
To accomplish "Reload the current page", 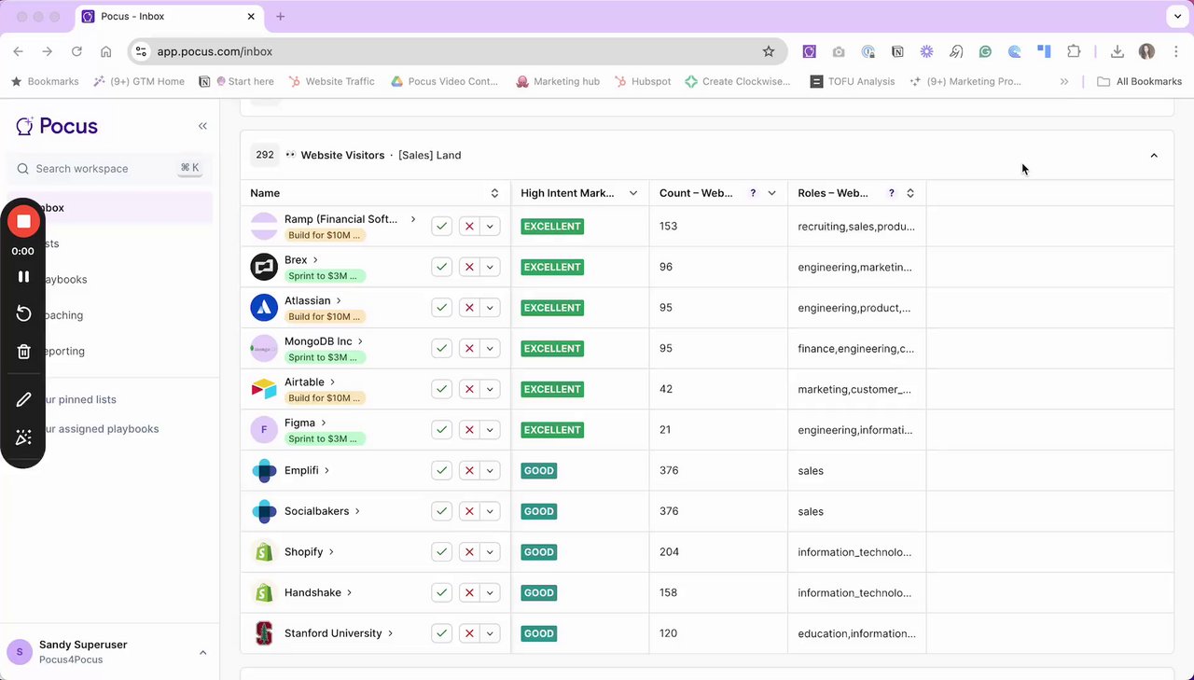I will point(76,51).
